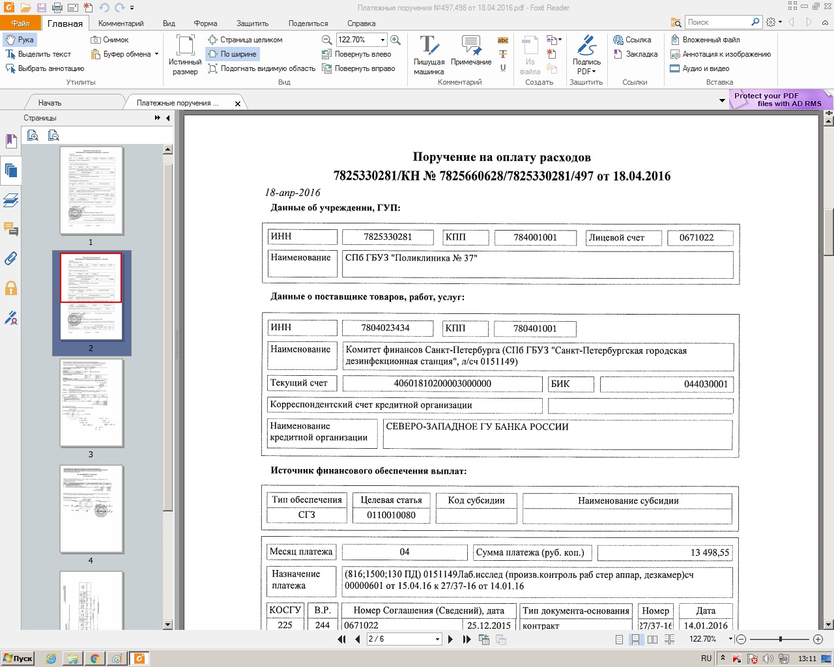Viewport: 834px width, 667px height.
Task: Click the search (Поиск) input field
Action: tap(718, 22)
